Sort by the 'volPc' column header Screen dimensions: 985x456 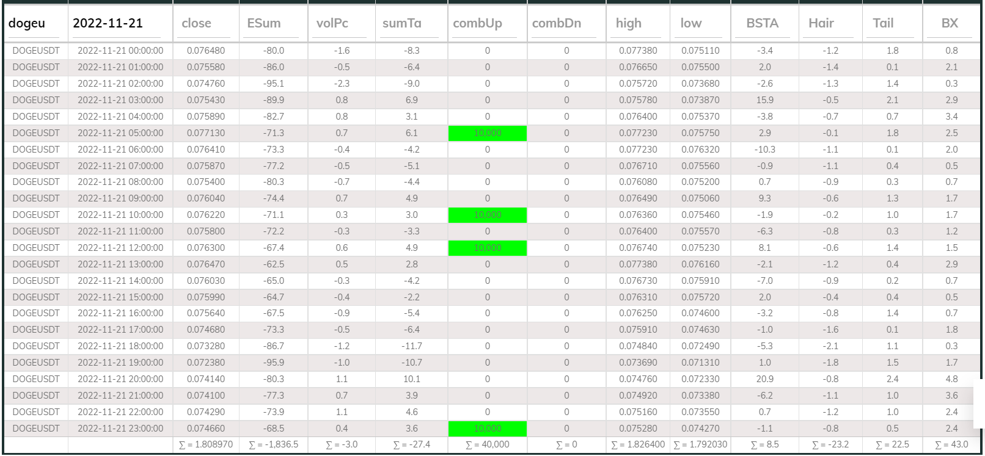(x=332, y=23)
